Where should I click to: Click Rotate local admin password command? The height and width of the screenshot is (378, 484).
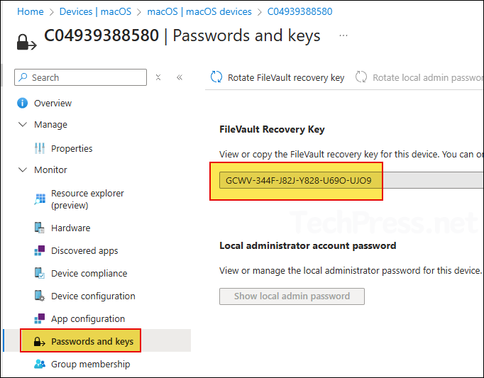point(420,78)
